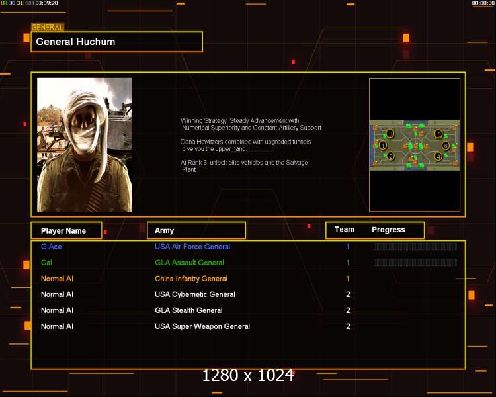This screenshot has width=496, height=397.
Task: Click GLA Stealth General army entry
Action: pos(188,310)
